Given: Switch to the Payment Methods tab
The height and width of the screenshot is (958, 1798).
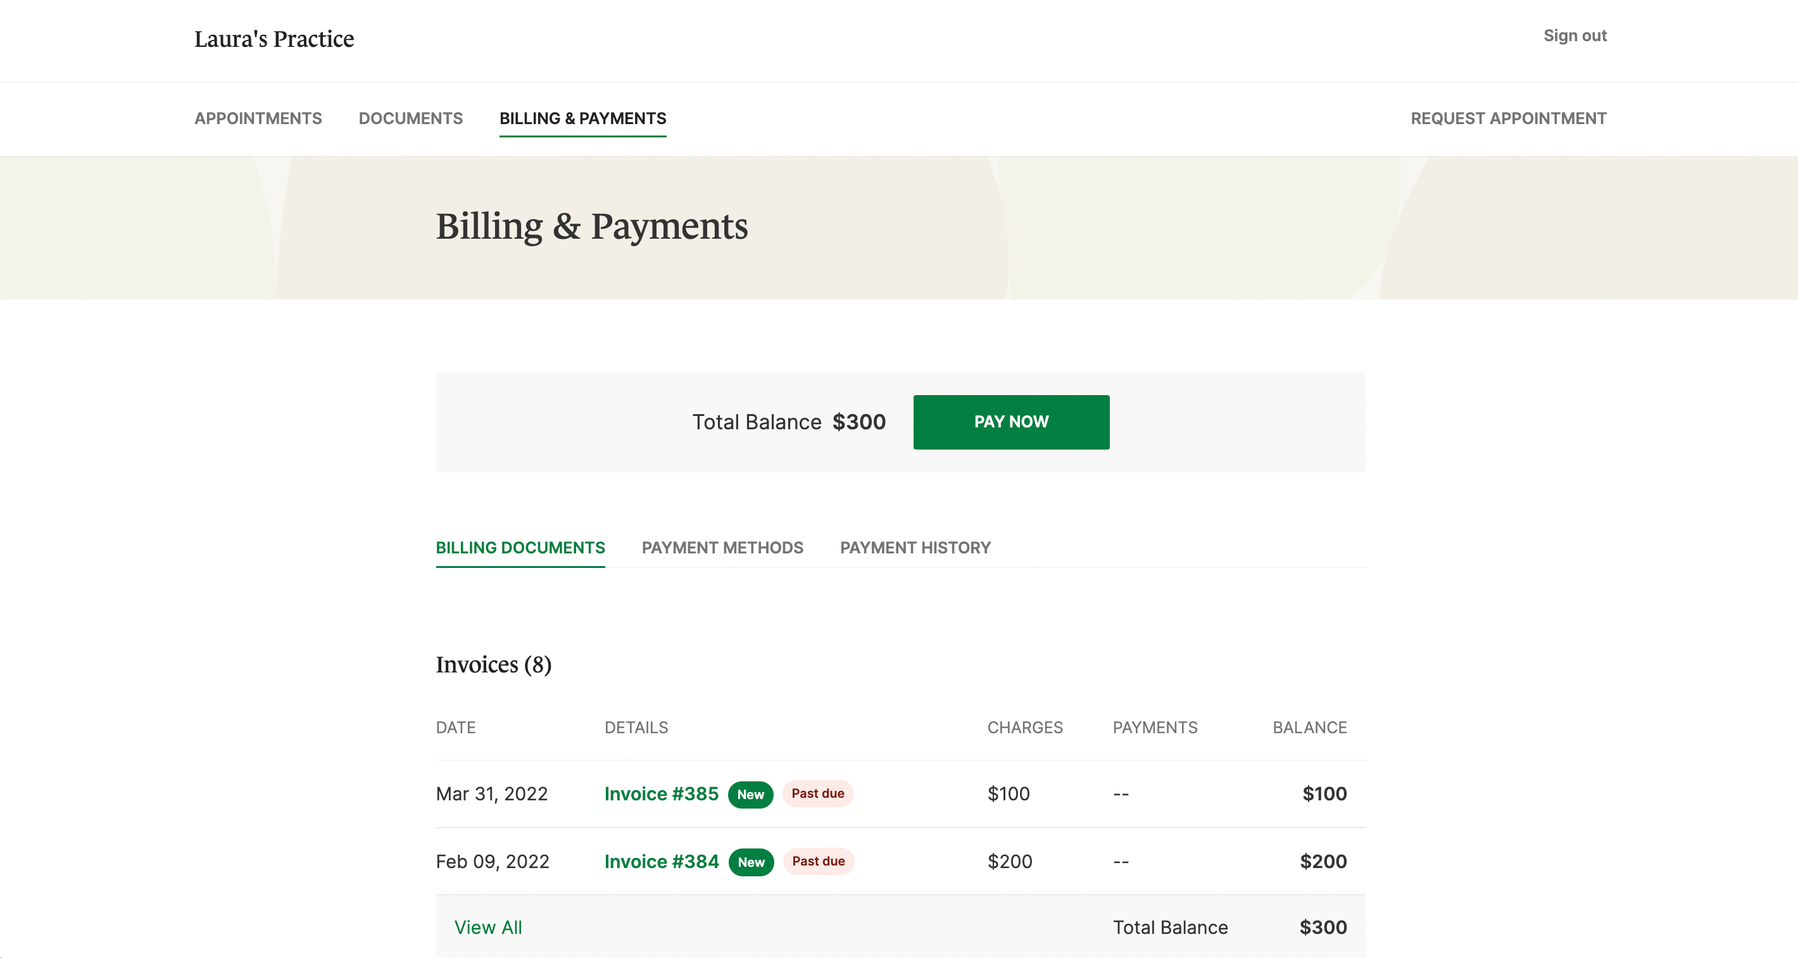Looking at the screenshot, I should pyautogui.click(x=722, y=548).
